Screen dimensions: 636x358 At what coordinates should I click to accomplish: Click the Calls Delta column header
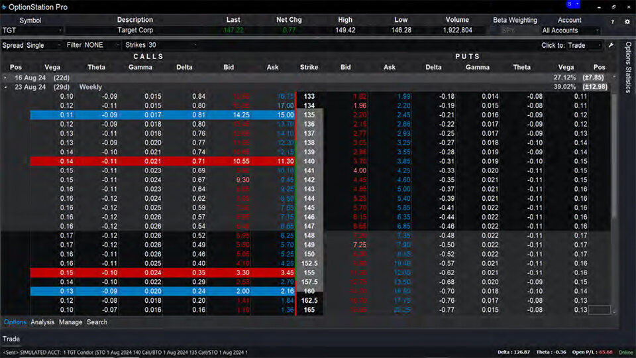pyautogui.click(x=184, y=68)
